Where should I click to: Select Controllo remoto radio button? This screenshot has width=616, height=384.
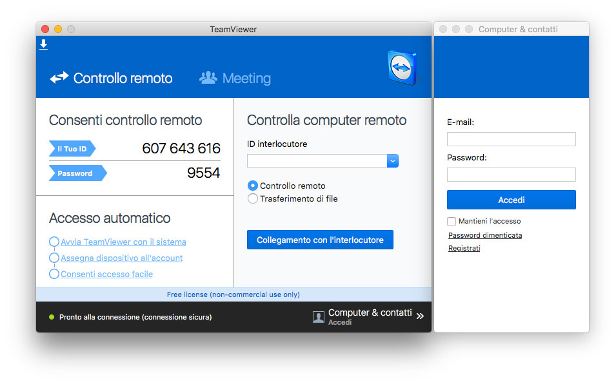253,186
